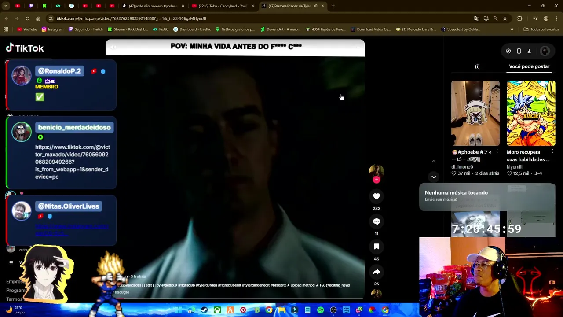Open the YouTube bookmark

(x=27, y=29)
